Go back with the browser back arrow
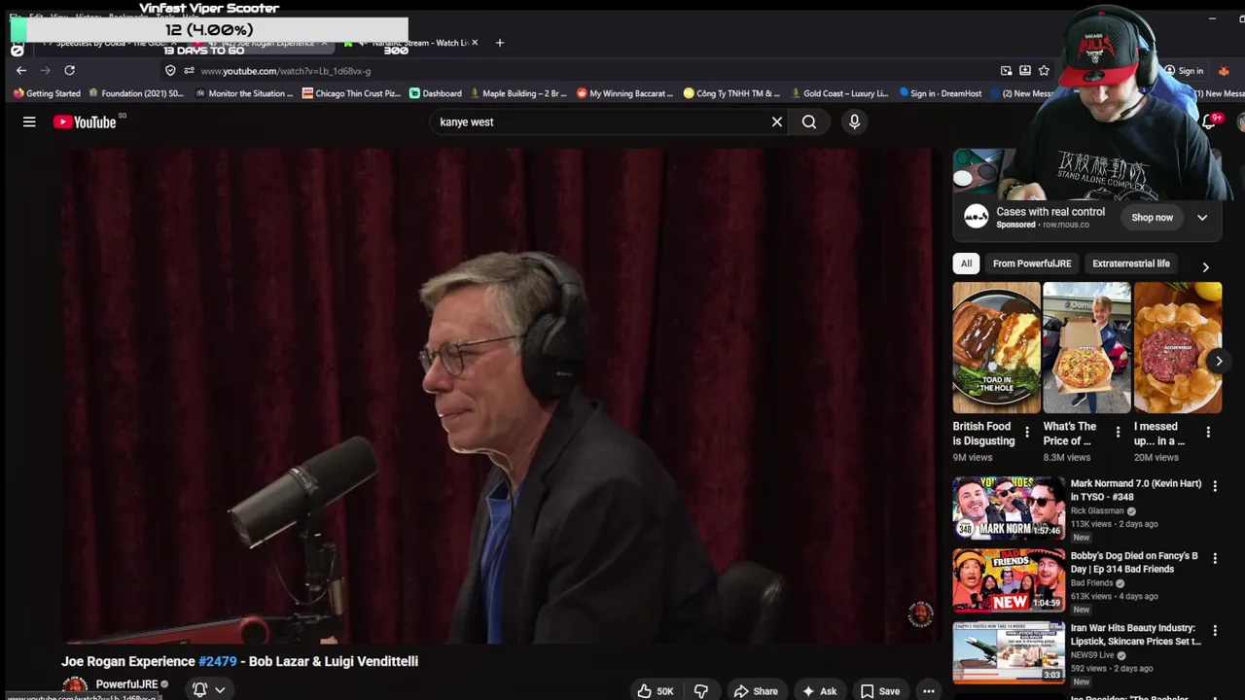 click(21, 70)
